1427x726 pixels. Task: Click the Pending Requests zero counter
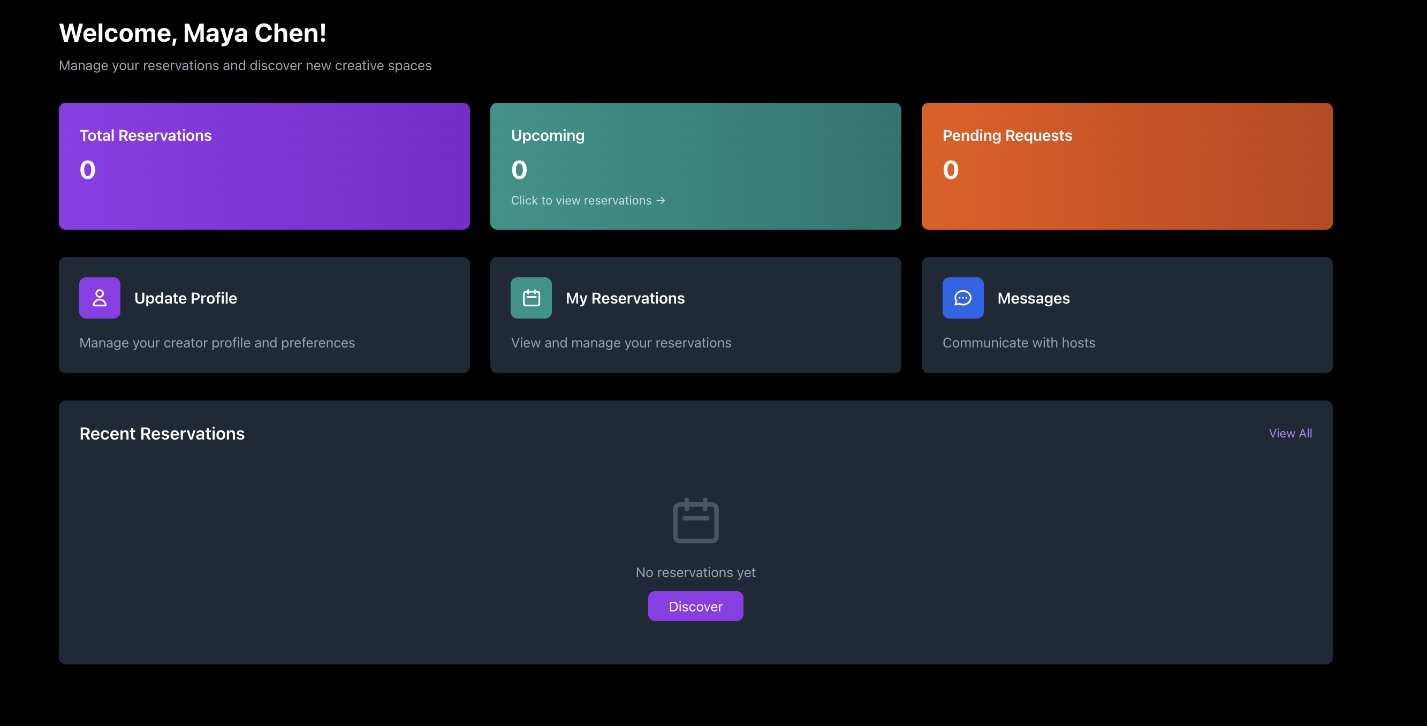click(x=950, y=170)
